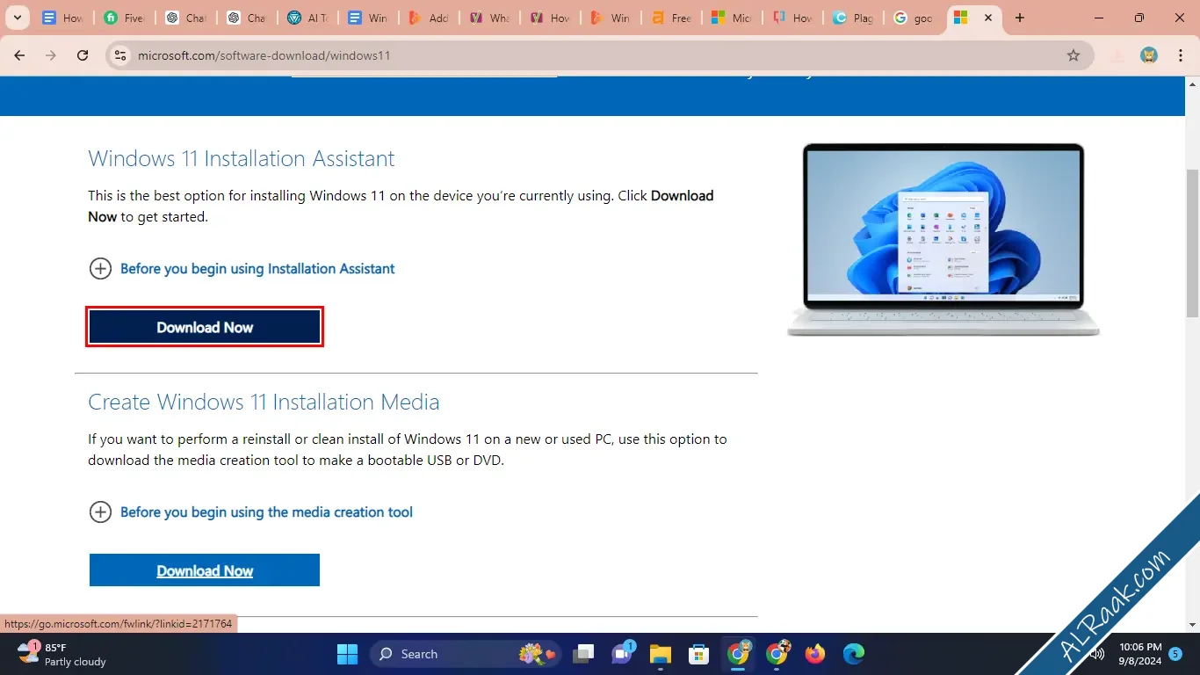Switch to the "Micr" tab
The image size is (1200, 675).
733,18
